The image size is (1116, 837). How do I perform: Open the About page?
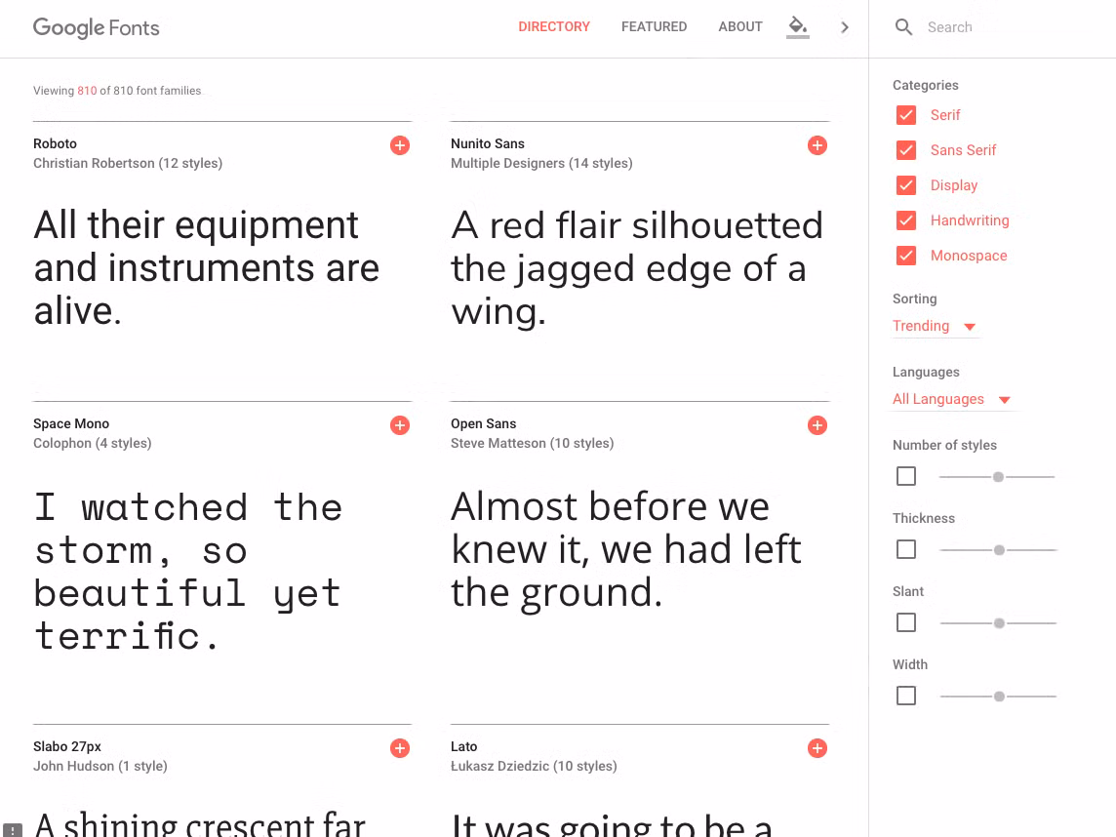point(739,26)
